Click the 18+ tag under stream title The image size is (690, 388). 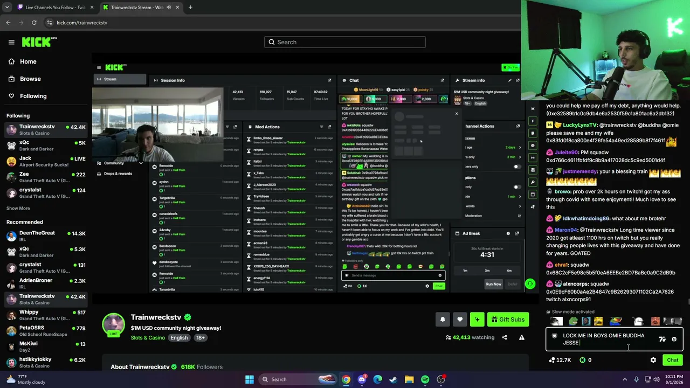tap(200, 338)
